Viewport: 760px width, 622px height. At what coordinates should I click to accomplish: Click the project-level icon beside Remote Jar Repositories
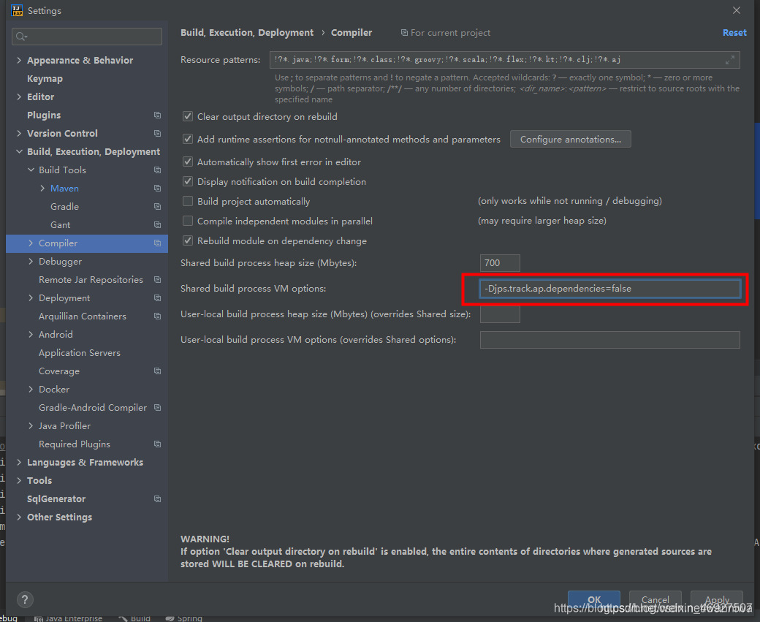(158, 280)
